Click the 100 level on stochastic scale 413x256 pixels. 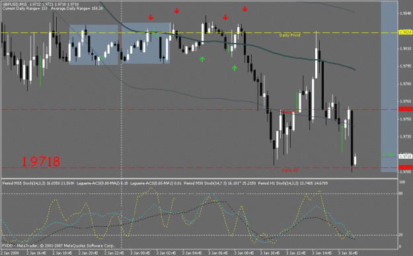click(x=402, y=182)
